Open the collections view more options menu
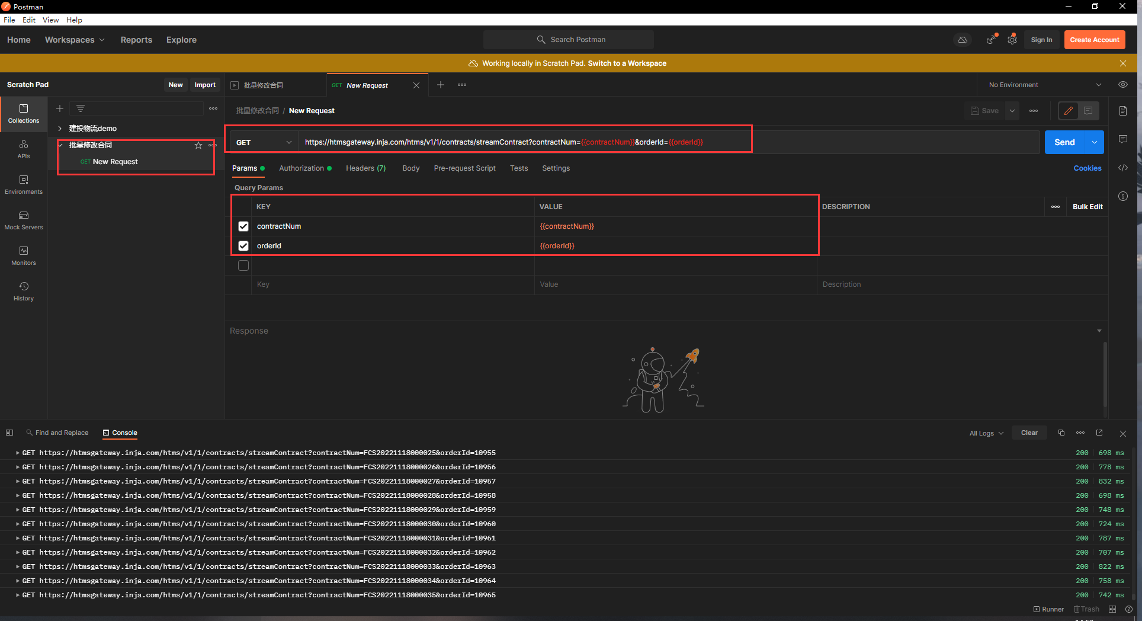 point(213,108)
